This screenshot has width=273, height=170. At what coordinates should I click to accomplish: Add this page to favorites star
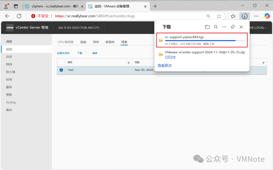(219, 16)
